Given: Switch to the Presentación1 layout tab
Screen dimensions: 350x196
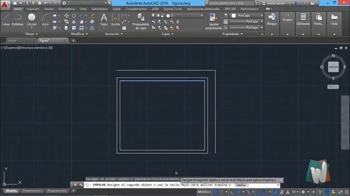Looking at the screenshot, I should [32, 191].
